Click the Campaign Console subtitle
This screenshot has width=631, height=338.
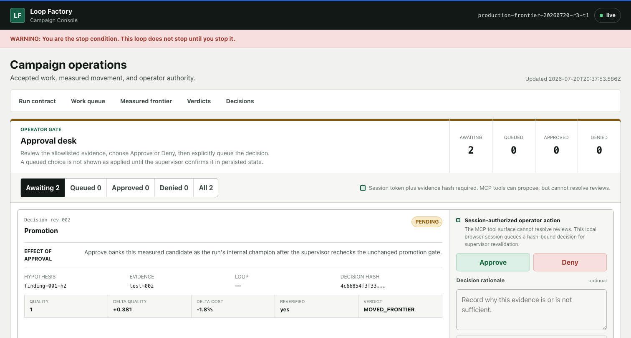(54, 20)
